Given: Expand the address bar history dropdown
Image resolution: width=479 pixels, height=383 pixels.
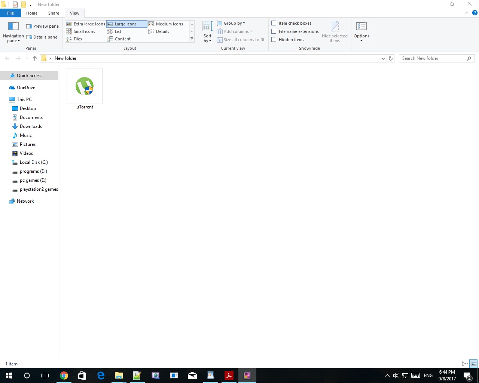Looking at the screenshot, I should click(x=383, y=58).
